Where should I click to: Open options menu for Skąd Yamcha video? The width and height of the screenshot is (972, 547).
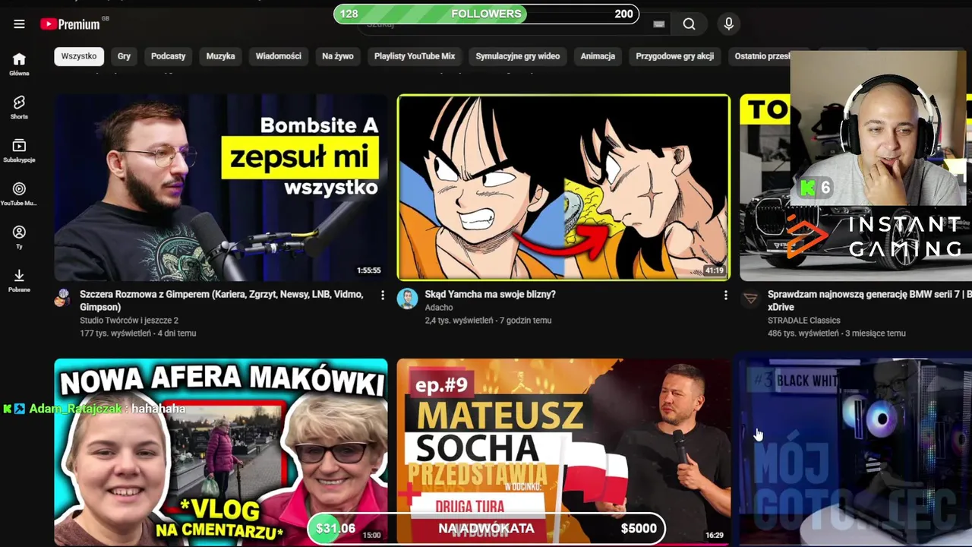pyautogui.click(x=725, y=295)
